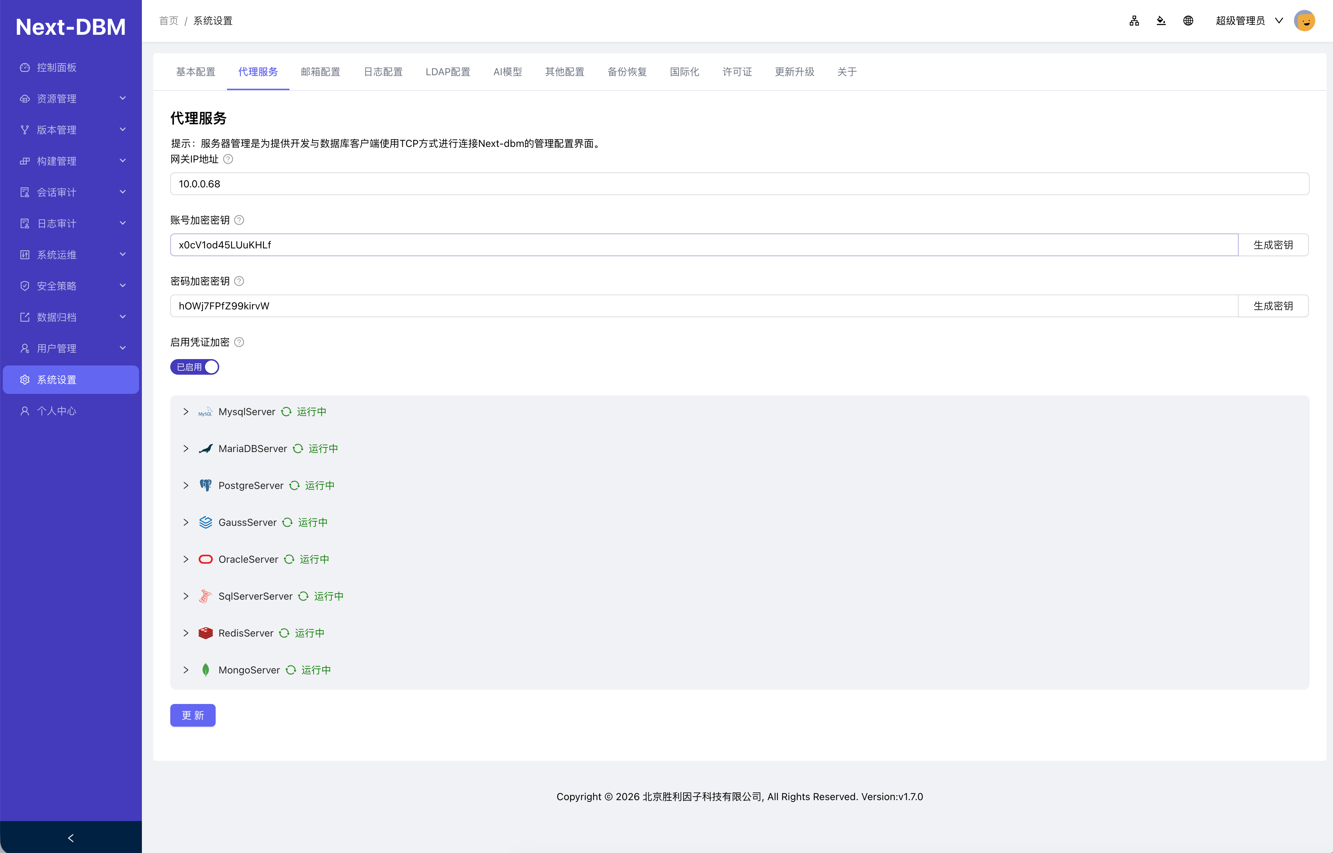Refresh MysqlServer status icon

[x=286, y=412]
